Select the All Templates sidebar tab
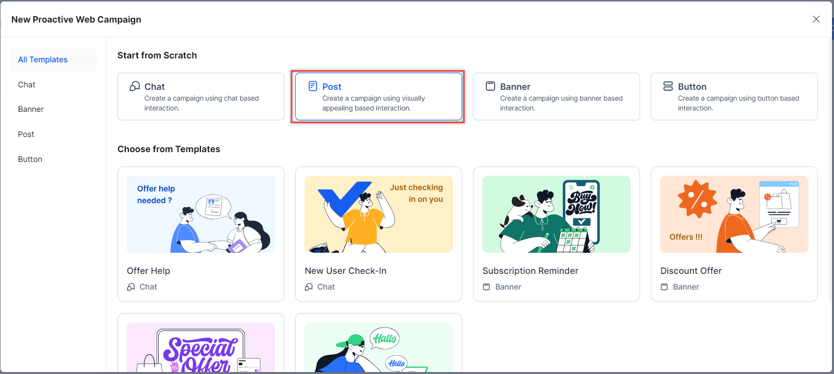Screen dimensions: 834x374 (43, 60)
